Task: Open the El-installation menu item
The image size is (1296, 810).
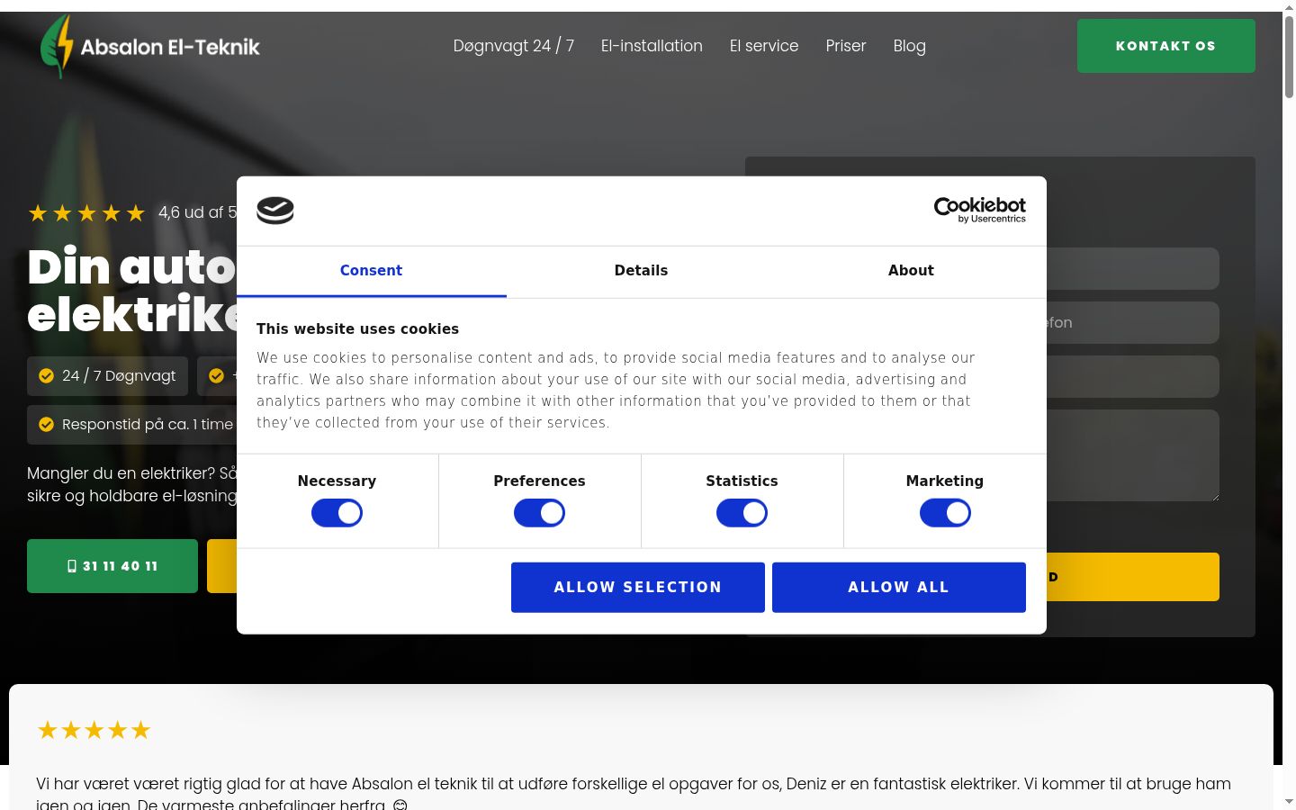Action: coord(652,46)
